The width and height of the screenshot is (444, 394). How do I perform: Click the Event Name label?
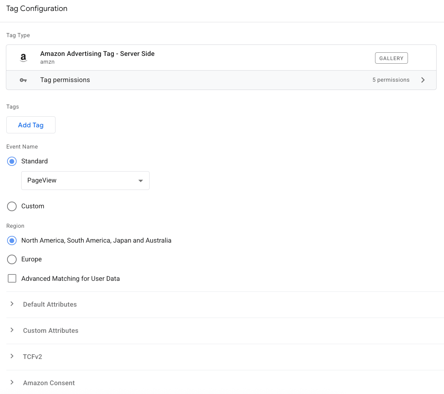click(x=22, y=147)
